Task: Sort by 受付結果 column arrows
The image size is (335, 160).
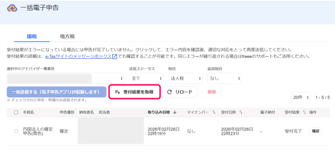Action: (305, 112)
